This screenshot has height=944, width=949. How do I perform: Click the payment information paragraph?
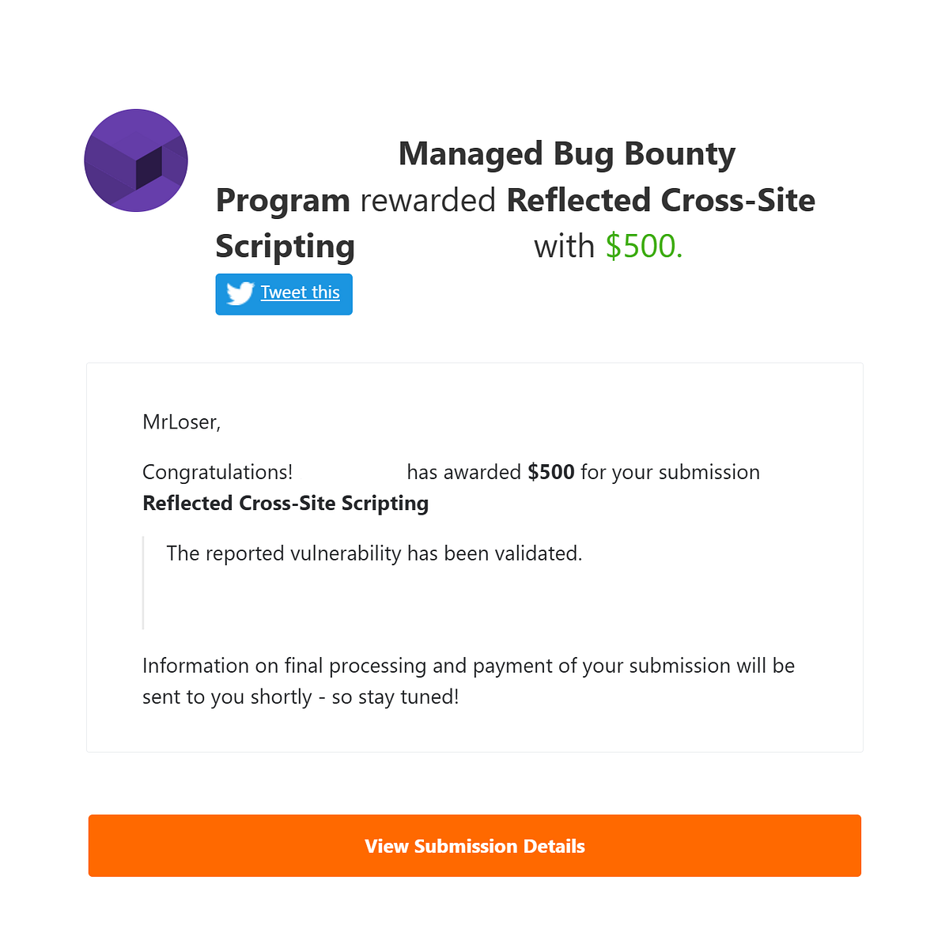coord(468,681)
